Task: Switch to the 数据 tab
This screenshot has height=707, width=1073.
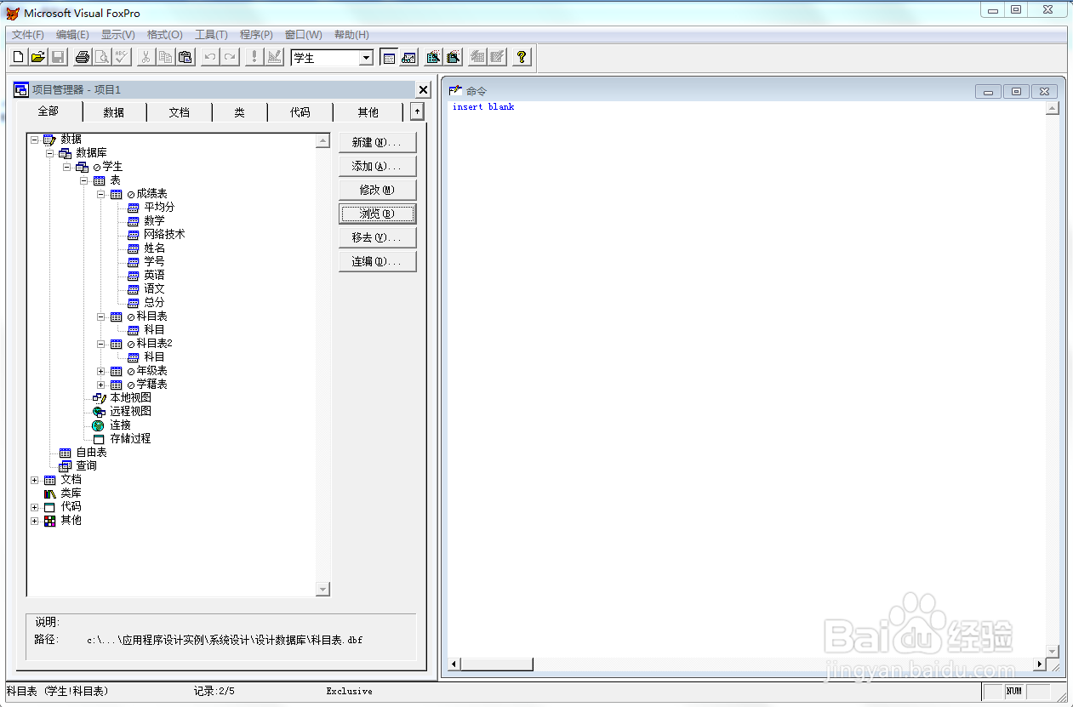Action: (114, 112)
